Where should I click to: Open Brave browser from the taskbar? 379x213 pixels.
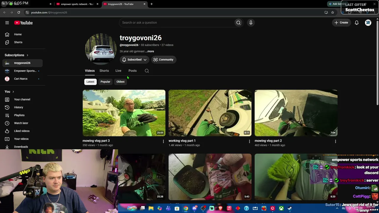point(220,208)
